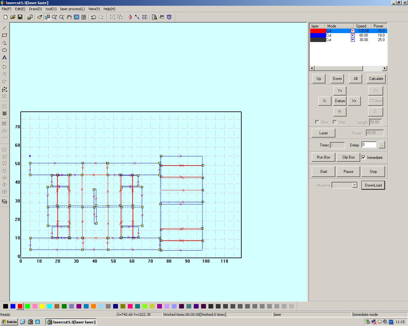The image size is (408, 326).
Task: Open the Help menu
Action: [109, 9]
